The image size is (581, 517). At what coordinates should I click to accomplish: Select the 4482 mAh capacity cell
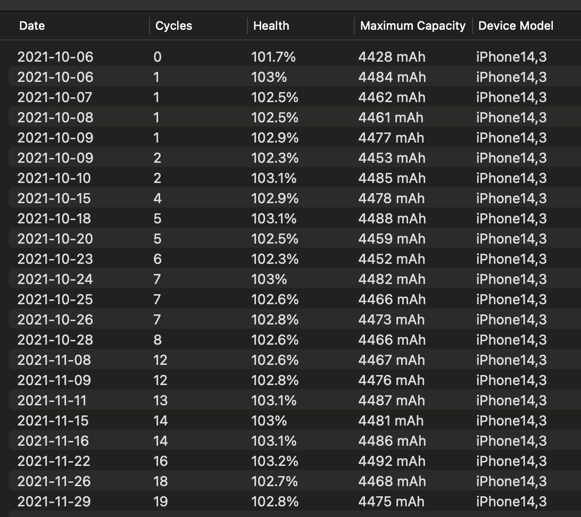(x=392, y=279)
